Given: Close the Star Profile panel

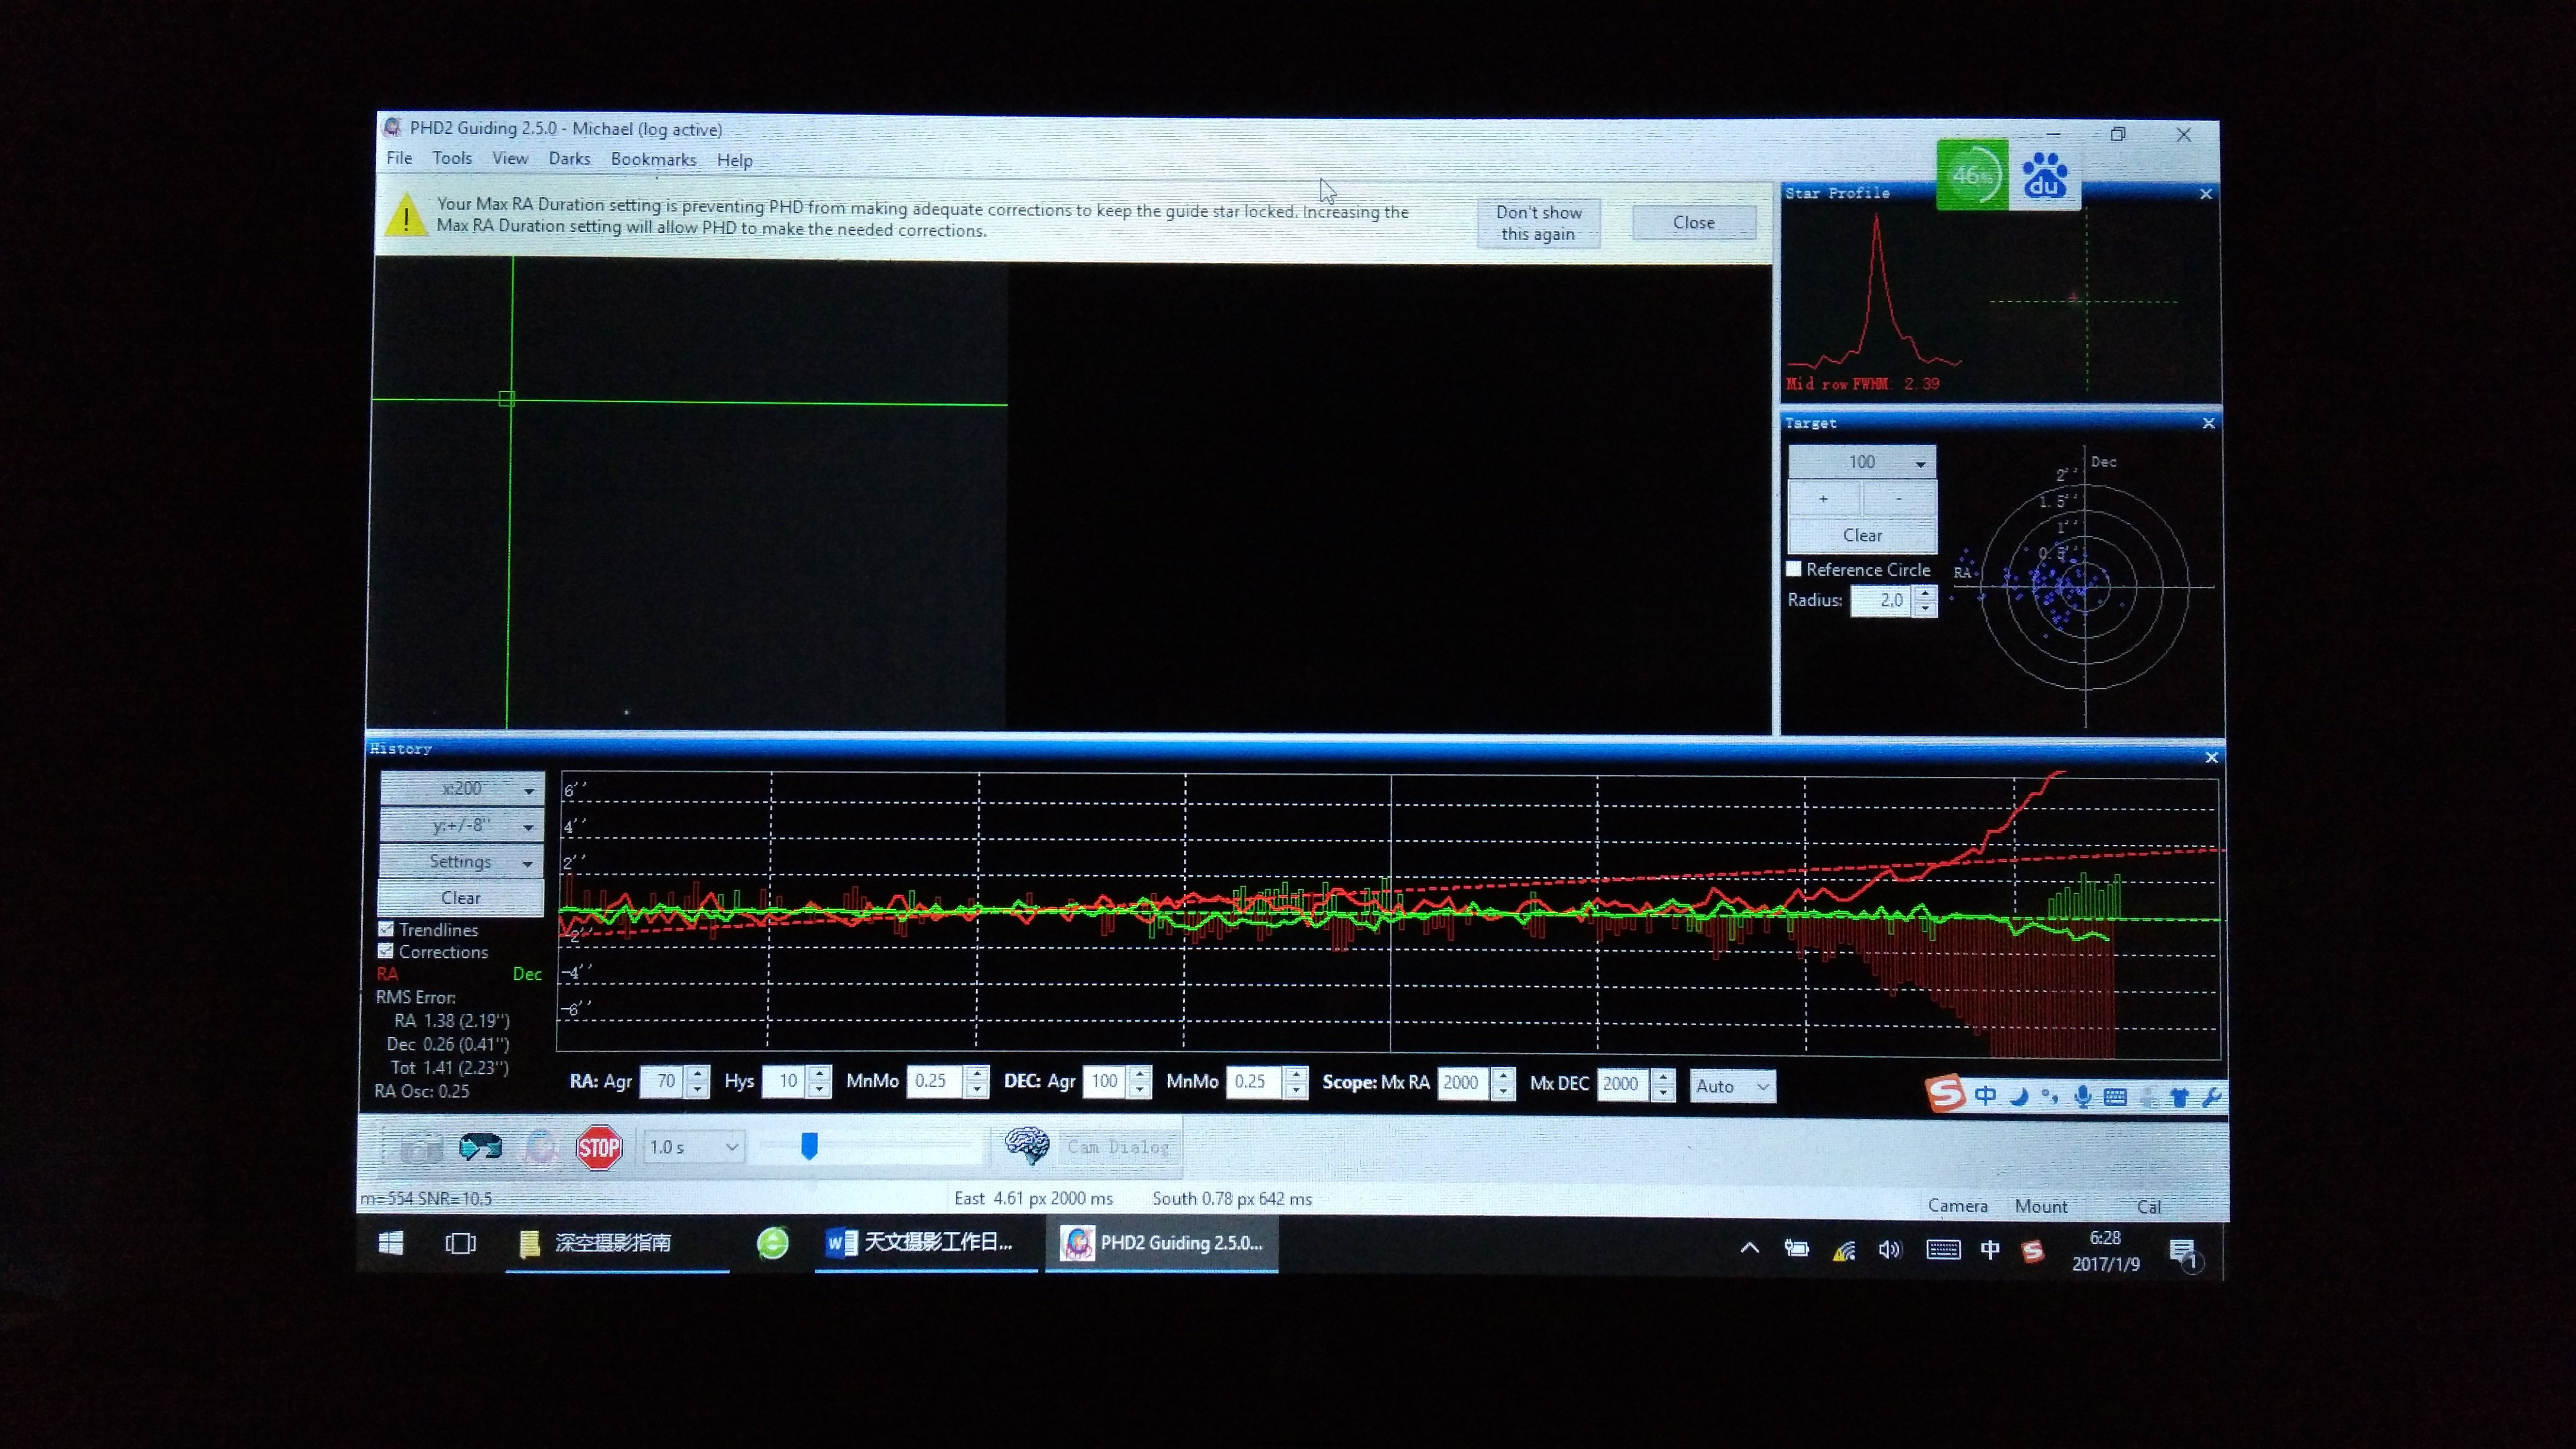Looking at the screenshot, I should 2206,194.
